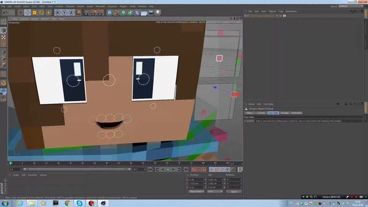The height and width of the screenshot is (207, 368).
Task: Open Skype from the Windows taskbar
Action: point(79,203)
